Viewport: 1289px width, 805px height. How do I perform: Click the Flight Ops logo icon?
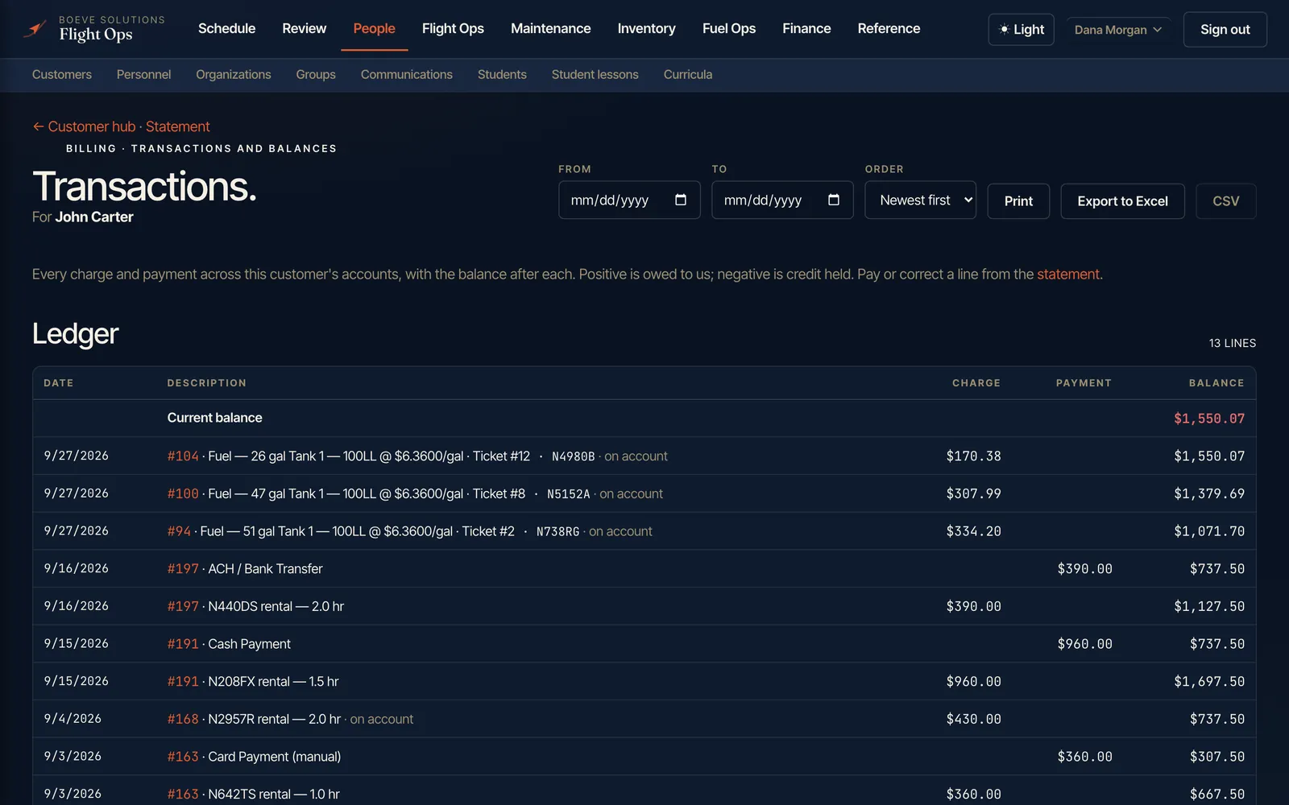coord(34,30)
